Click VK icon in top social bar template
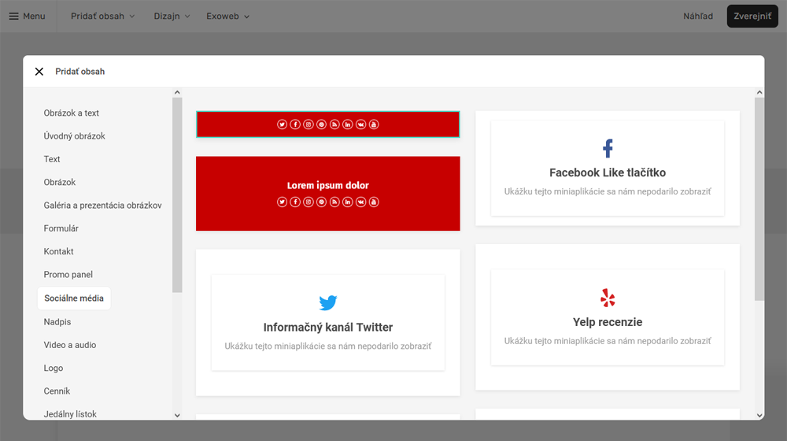This screenshot has height=441, width=787. point(361,124)
